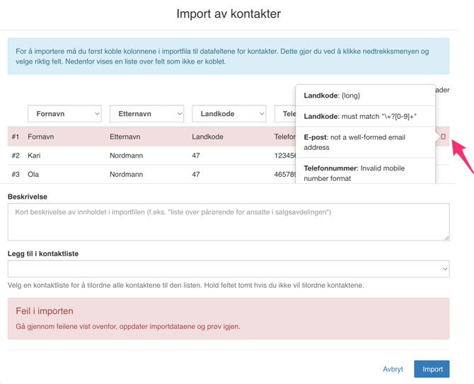The height and width of the screenshot is (384, 474).
Task: Expand the Legg til i kontaktliste dropdown
Action: click(x=228, y=269)
